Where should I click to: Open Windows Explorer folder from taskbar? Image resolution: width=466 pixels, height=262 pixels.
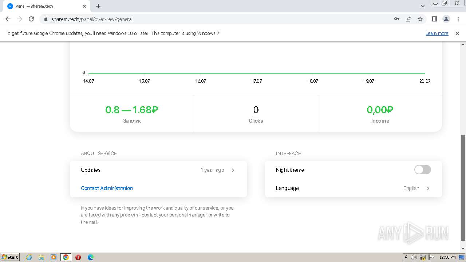[x=41, y=257]
